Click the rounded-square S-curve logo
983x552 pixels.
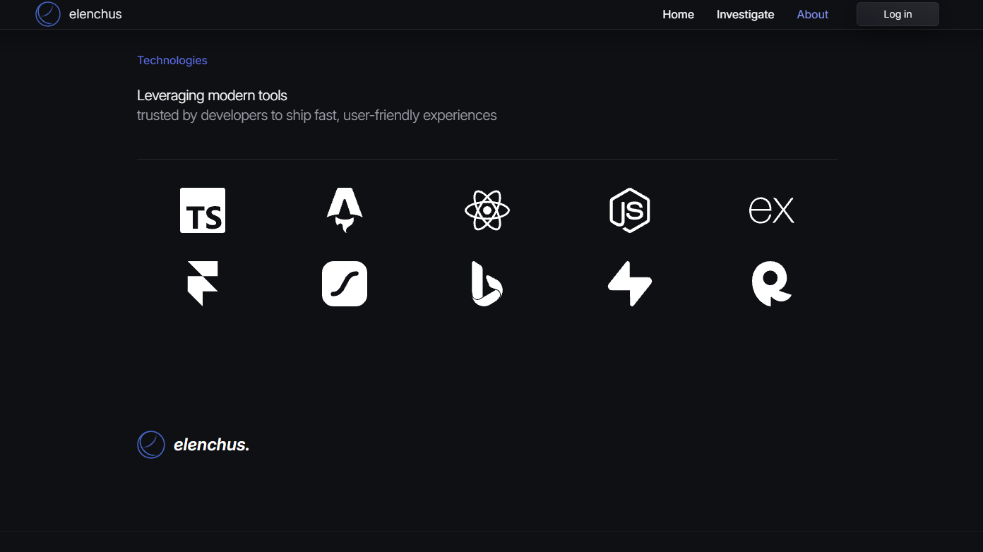345,284
